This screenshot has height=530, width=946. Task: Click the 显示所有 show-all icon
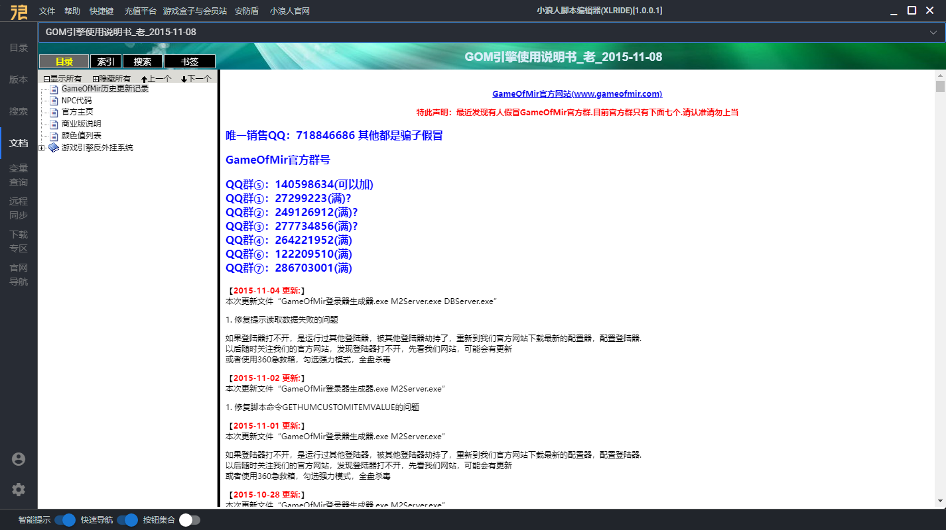pos(46,79)
